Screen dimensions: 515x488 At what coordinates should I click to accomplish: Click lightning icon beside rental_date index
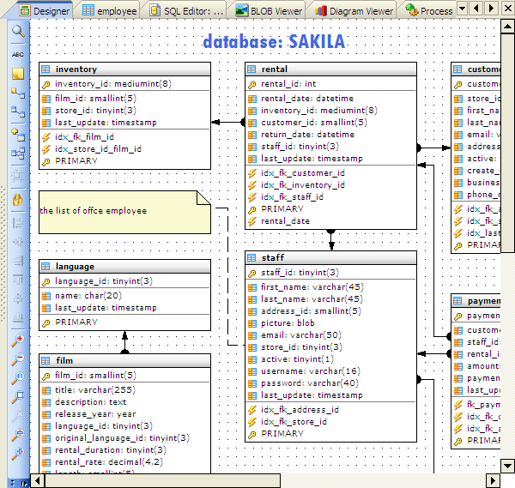tap(251, 221)
